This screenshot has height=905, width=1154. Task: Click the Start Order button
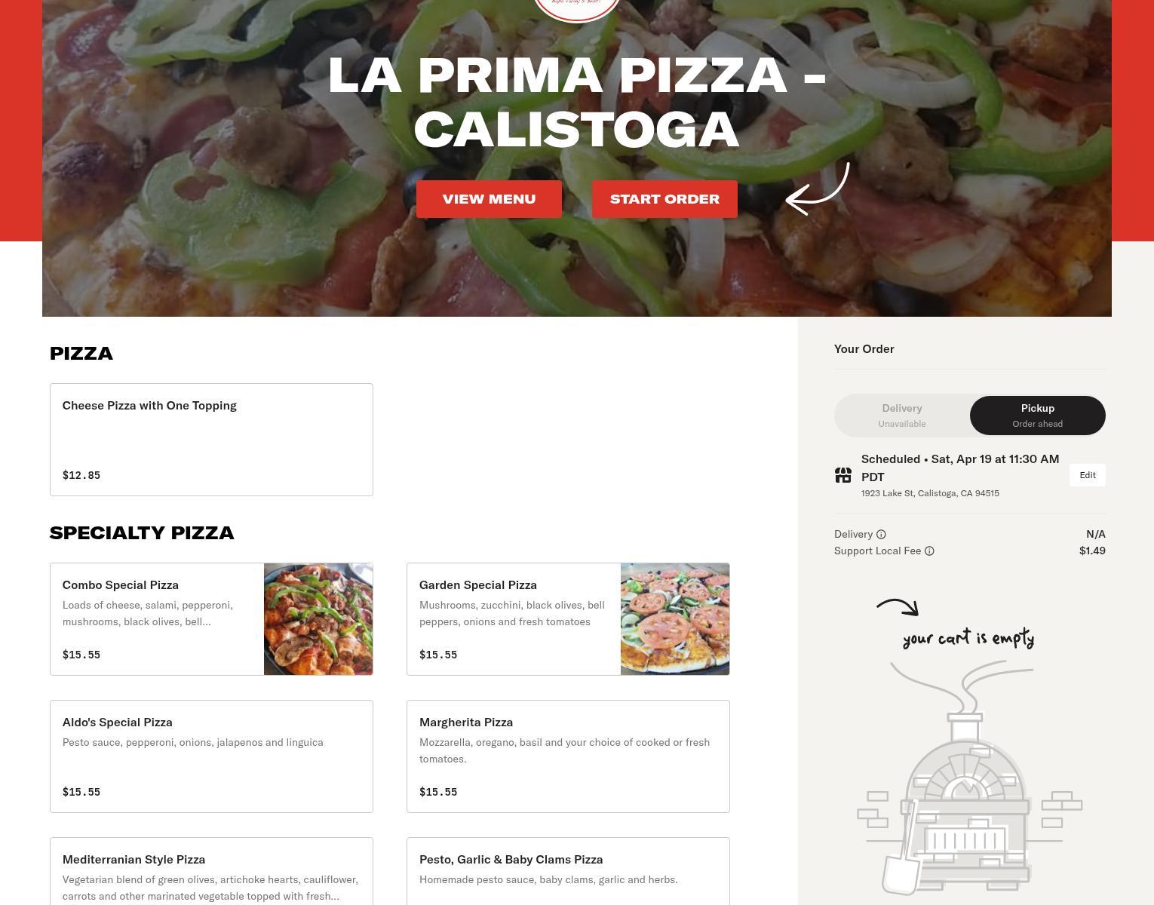pyautogui.click(x=664, y=199)
